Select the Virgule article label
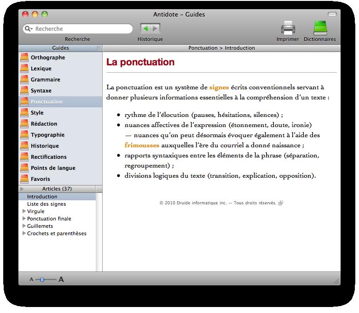Viewport: 359px width, 313px height. (36, 211)
